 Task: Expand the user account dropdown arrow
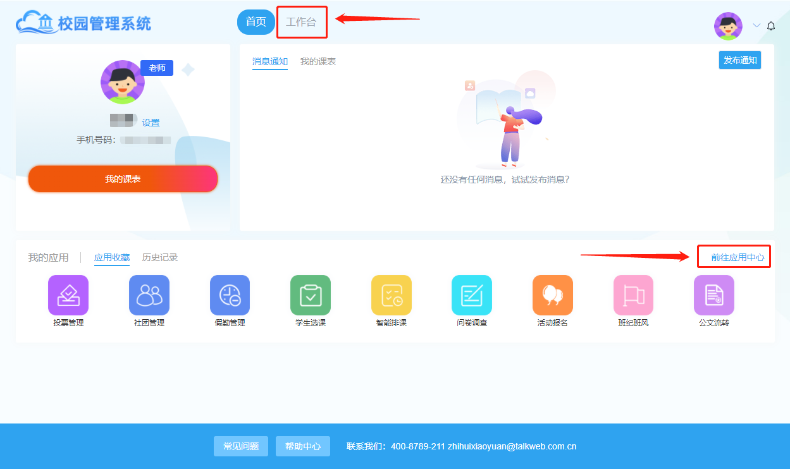coord(756,26)
